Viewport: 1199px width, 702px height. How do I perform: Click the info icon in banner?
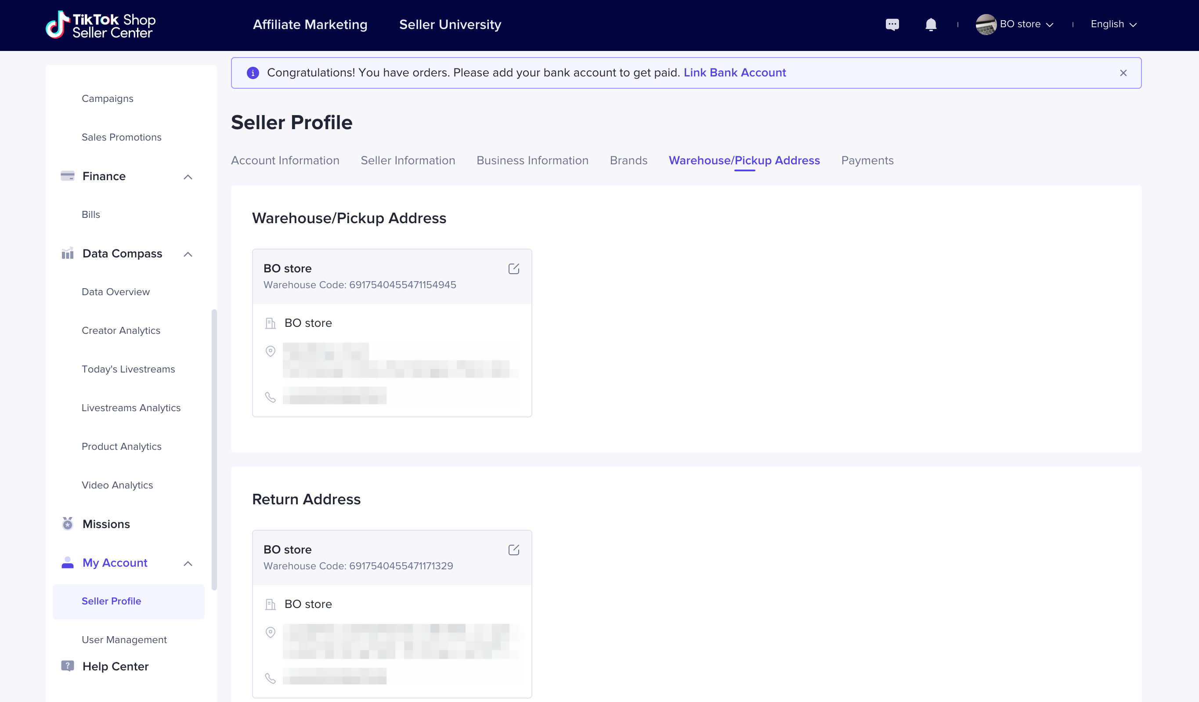(x=253, y=73)
